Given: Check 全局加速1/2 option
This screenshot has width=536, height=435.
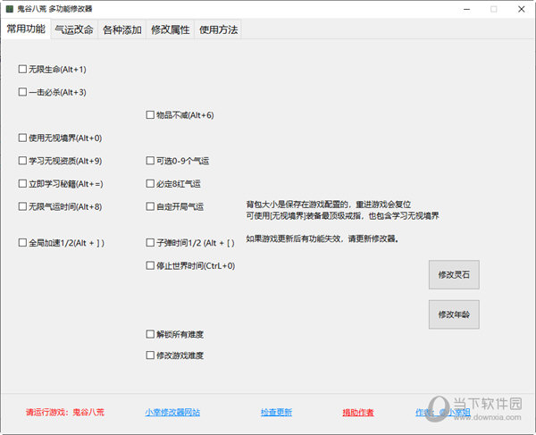Looking at the screenshot, I should point(22,242).
